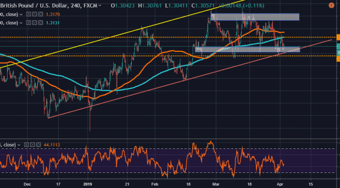The image size is (340, 188).
Task: Open settings for the 1.3170 moving average
Action: pyautogui.click(x=34, y=14)
